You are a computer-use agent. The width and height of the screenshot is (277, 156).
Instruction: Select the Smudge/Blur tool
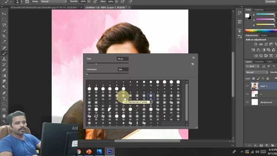[4, 81]
